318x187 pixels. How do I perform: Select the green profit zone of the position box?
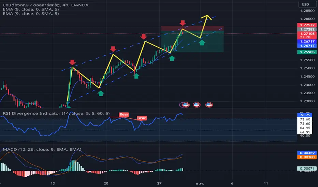click(192, 41)
